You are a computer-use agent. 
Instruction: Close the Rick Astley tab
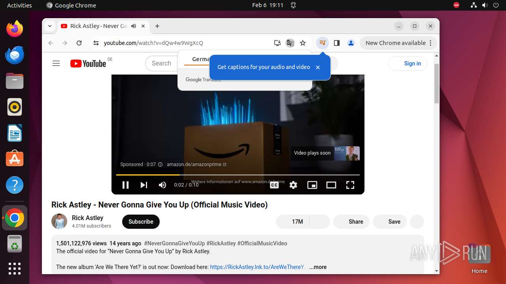point(143,26)
